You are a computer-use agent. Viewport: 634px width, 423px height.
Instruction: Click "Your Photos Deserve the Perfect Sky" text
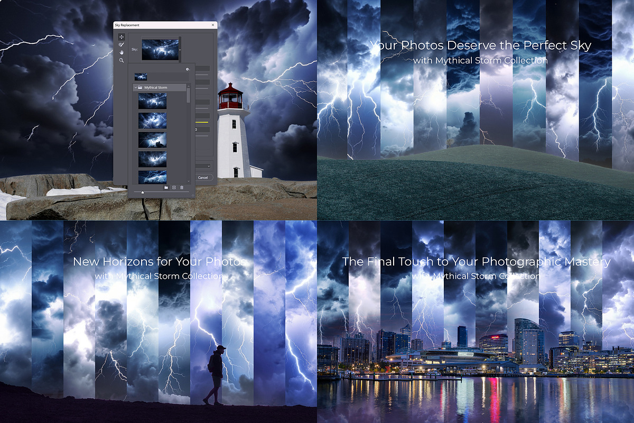point(480,45)
